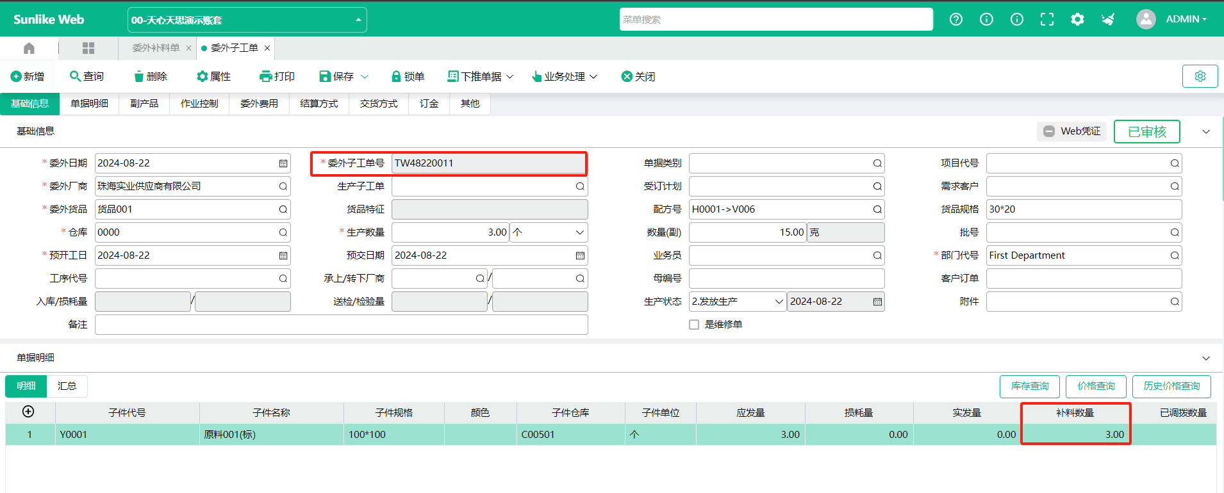
Task: Open calendar for 委外日期 field
Action: (283, 163)
